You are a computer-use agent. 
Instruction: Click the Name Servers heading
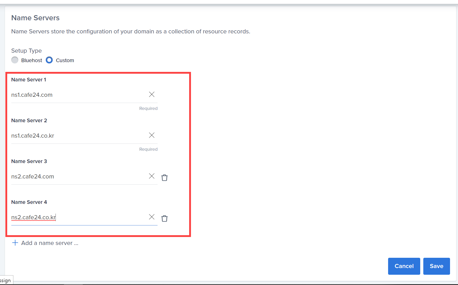[x=35, y=18]
